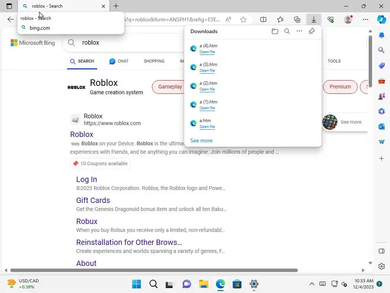
Task: Open sidebar Microsoft 365 icon
Action: click(x=382, y=111)
